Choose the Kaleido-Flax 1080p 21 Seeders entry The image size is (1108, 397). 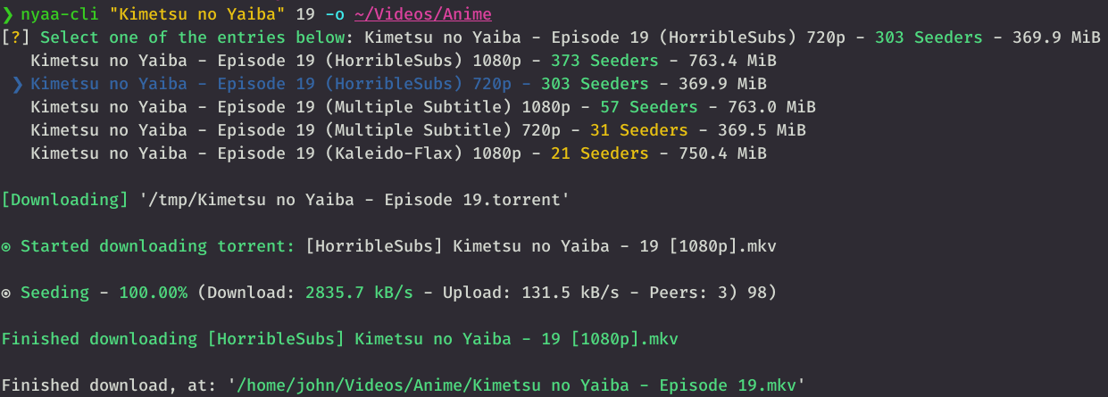click(398, 153)
